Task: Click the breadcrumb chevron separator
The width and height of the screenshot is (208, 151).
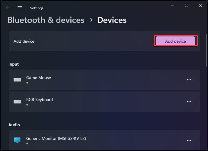Action: (x=91, y=20)
